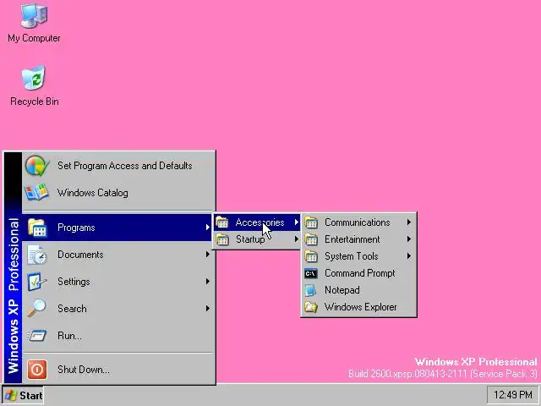The width and height of the screenshot is (541, 406).
Task: Click the Recycle Bin label text
Action: [34, 101]
